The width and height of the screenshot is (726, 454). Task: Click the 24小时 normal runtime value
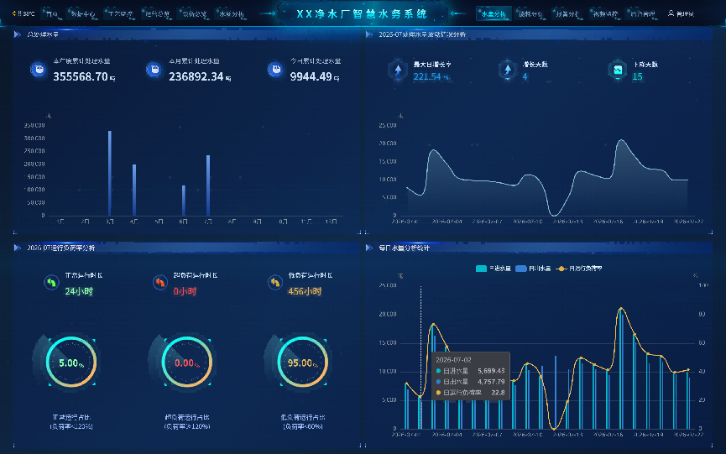pyautogui.click(x=79, y=291)
